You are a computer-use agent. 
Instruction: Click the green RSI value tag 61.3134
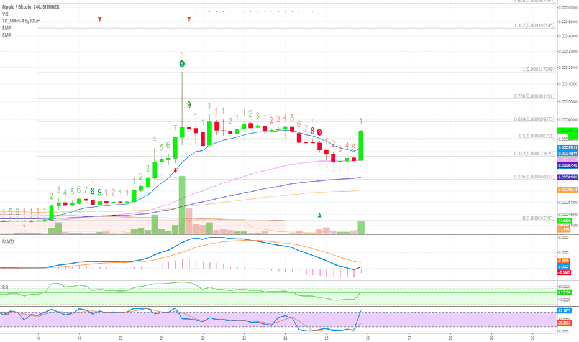[564, 292]
